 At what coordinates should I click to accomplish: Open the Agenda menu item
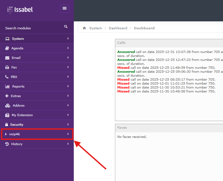[x=37, y=48]
